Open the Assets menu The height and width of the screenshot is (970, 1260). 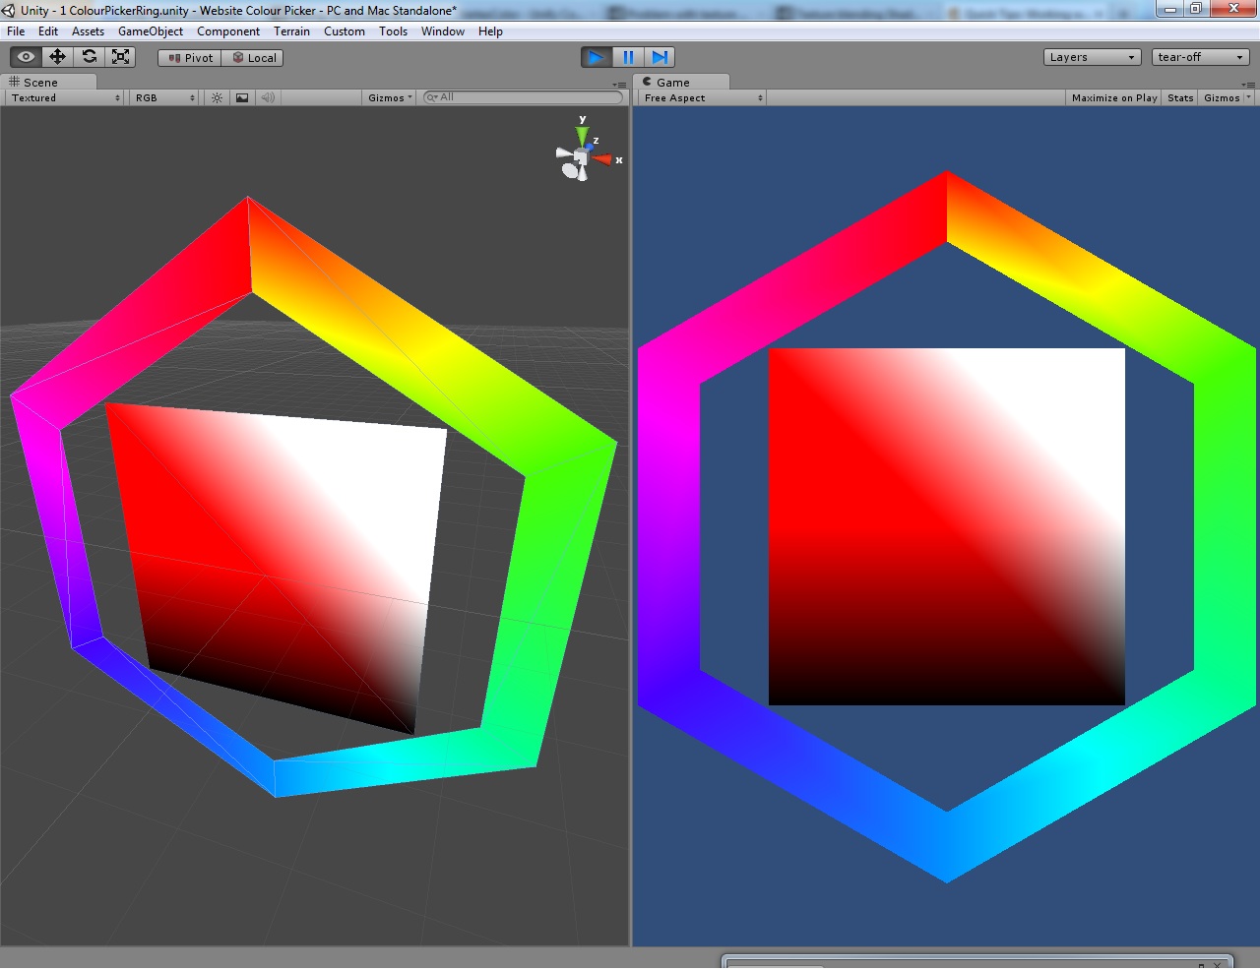coord(88,31)
